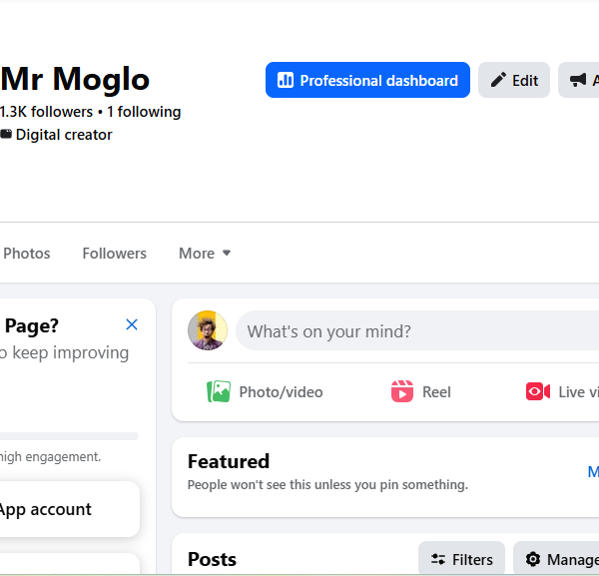Add a Photo/video to post
The width and height of the screenshot is (599, 576).
(x=265, y=392)
